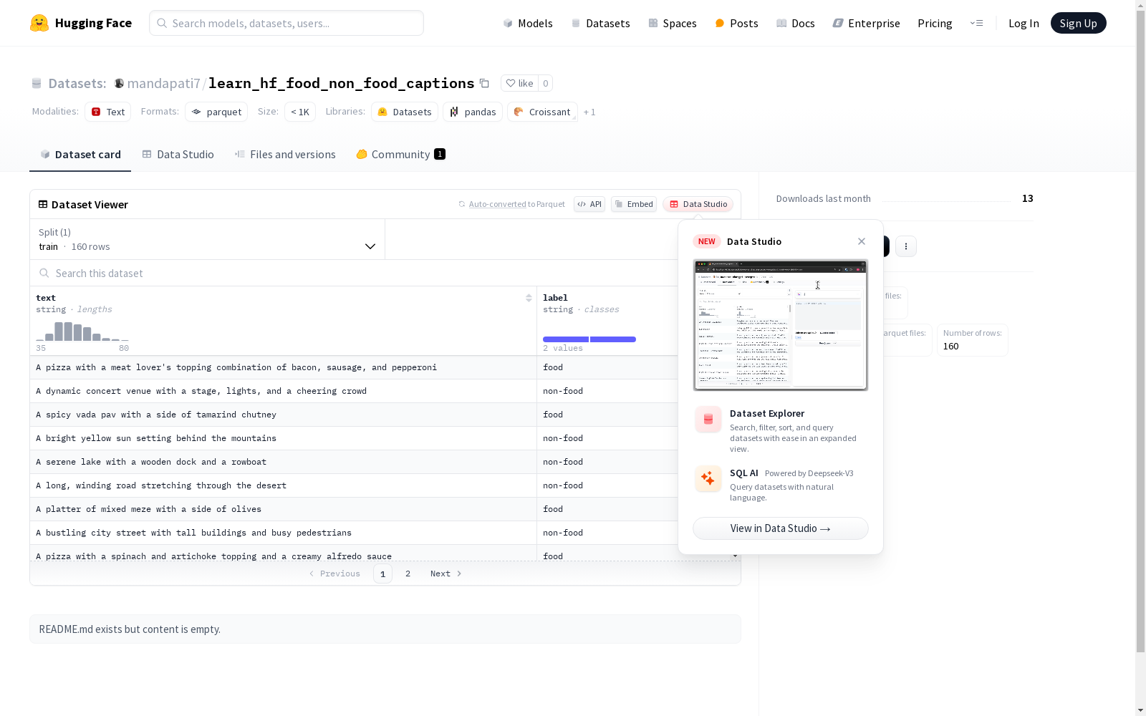Open the Files and versions tab
The height and width of the screenshot is (716, 1146).
pyautogui.click(x=285, y=155)
